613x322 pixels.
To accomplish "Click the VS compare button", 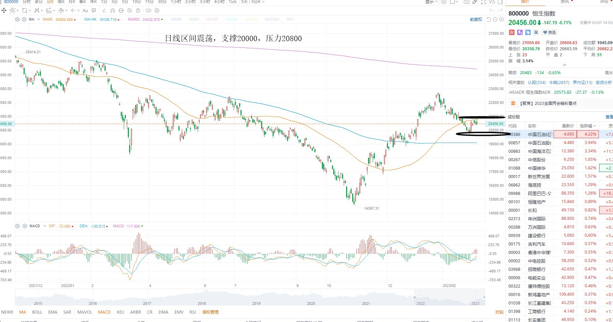I will click(x=492, y=2).
